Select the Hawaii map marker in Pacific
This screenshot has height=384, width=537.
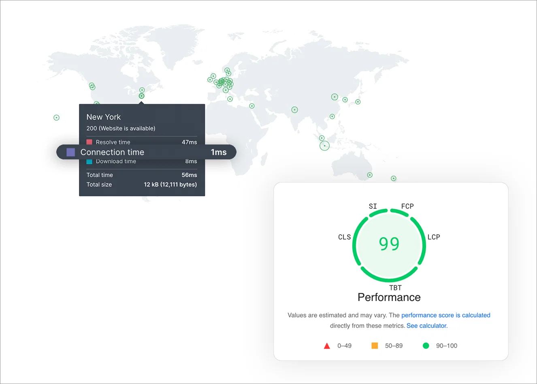(56, 118)
